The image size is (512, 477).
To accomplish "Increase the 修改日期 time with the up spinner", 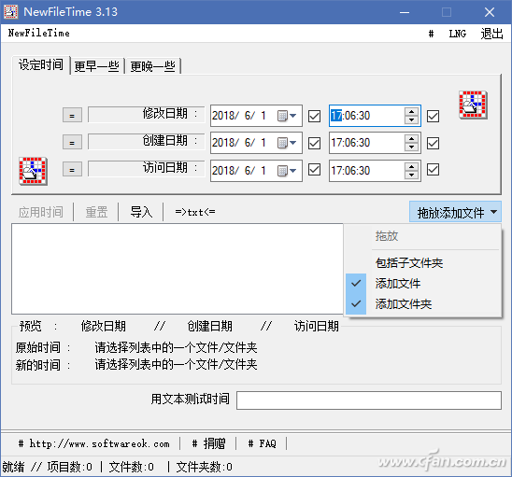I will [x=411, y=112].
